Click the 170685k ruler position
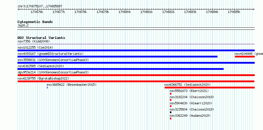The image size is (263, 130). coord(234,12)
